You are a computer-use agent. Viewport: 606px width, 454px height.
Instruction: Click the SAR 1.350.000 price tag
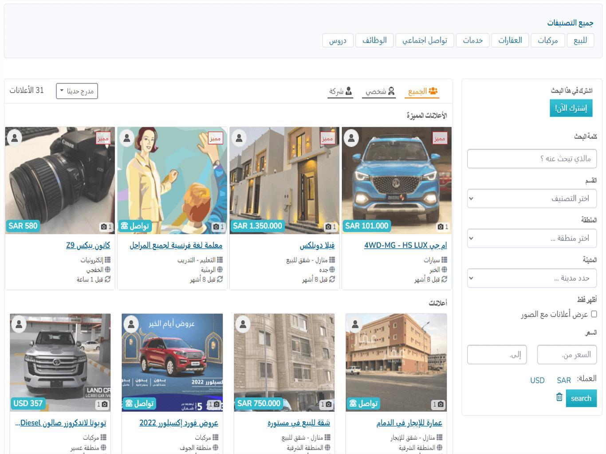point(257,226)
